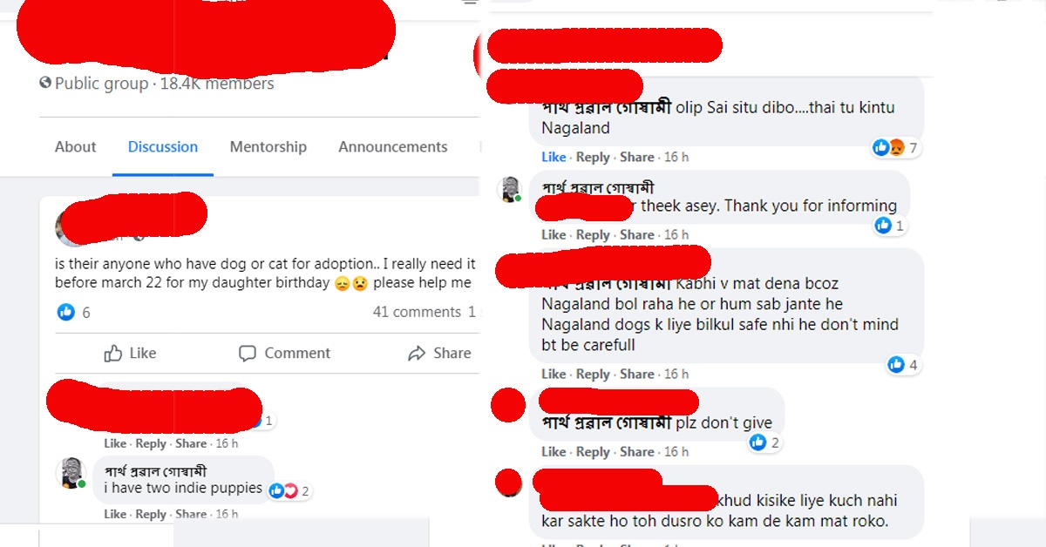The width and height of the screenshot is (1046, 547).
Task: Click Reply under 'olip Sai situ dibo' comment
Action: click(593, 157)
